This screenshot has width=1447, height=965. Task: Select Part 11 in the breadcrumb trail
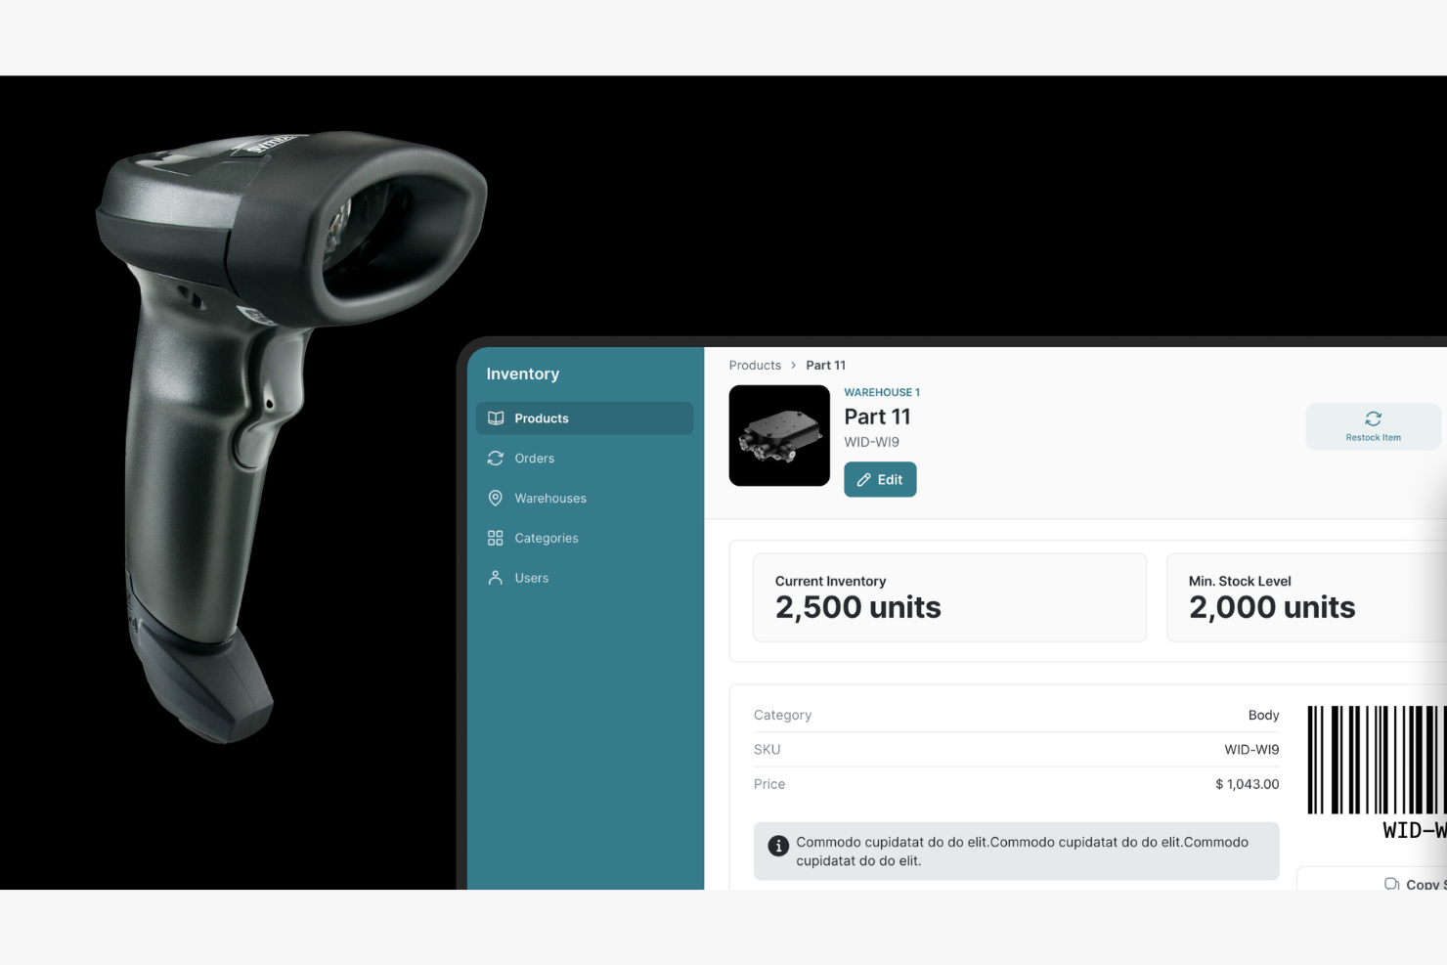825,365
